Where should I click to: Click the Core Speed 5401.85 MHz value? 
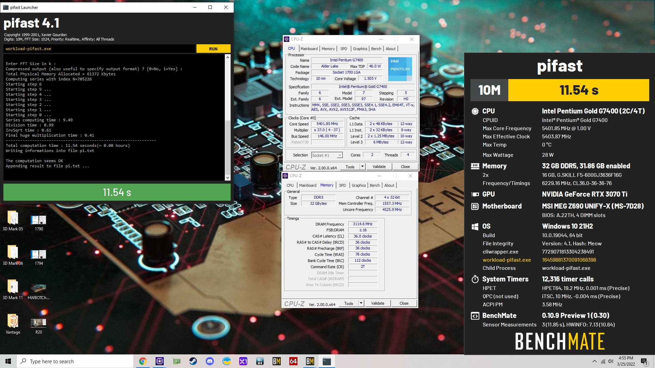(327, 124)
